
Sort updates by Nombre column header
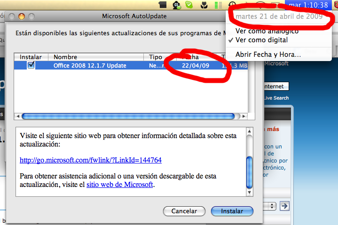tap(96, 57)
